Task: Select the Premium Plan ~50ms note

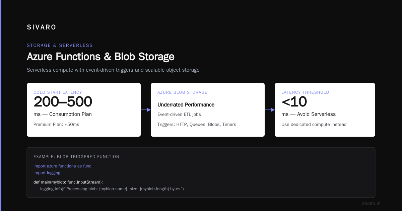Action: tap(56, 124)
